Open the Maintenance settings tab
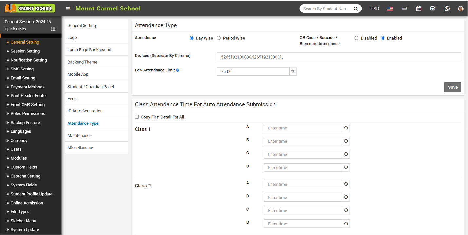The image size is (468, 235). click(80, 135)
